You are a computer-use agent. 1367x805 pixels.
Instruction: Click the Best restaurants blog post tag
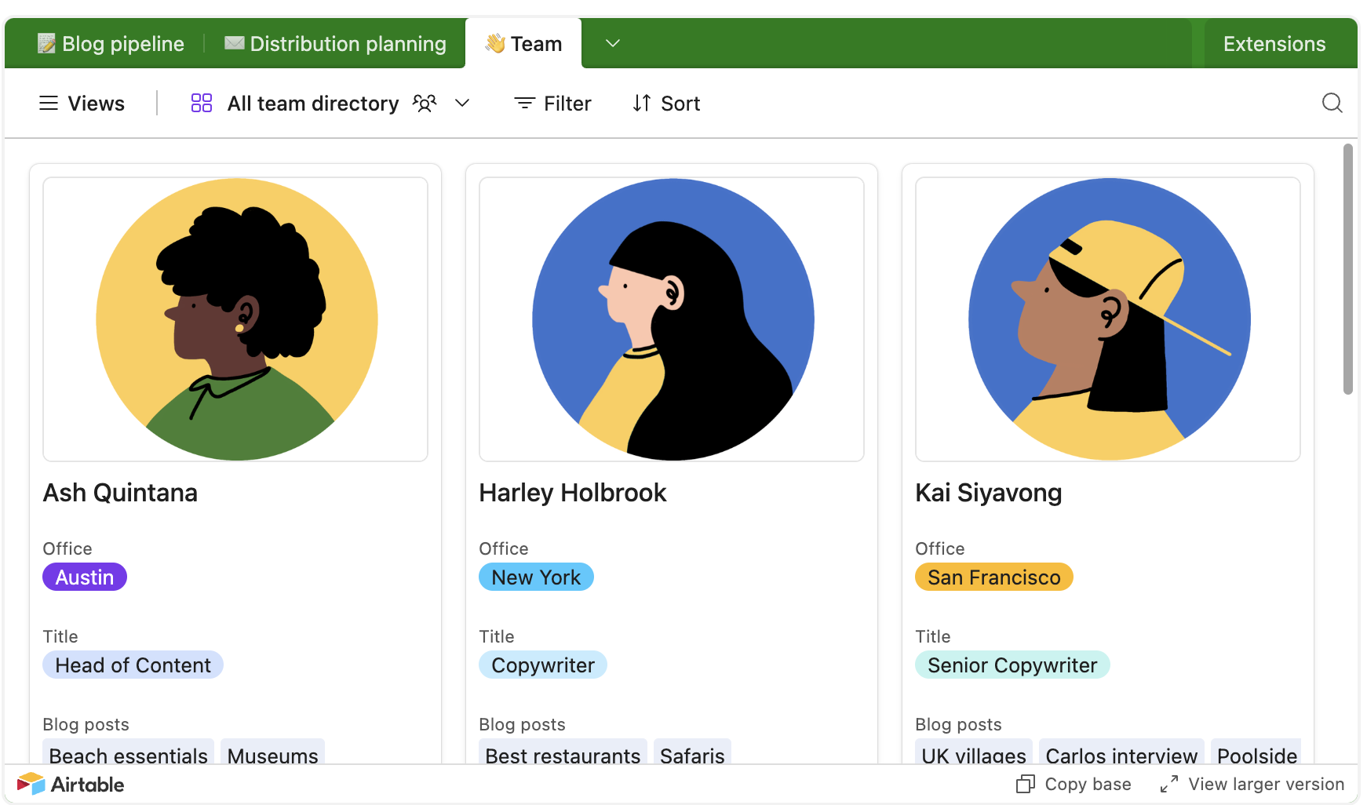click(x=562, y=756)
